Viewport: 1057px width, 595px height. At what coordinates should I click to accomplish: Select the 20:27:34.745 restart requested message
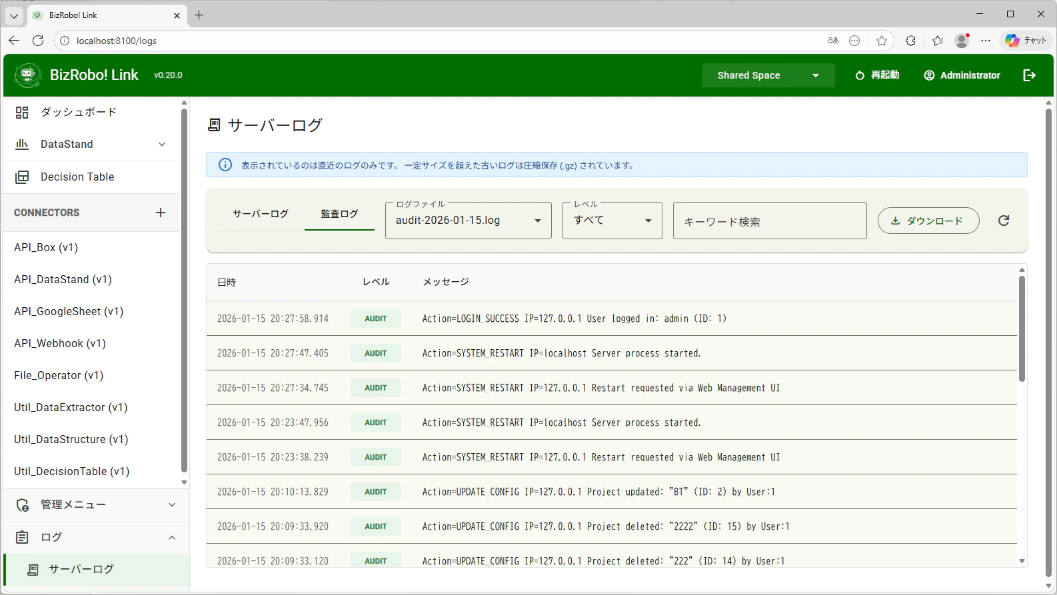coord(600,388)
